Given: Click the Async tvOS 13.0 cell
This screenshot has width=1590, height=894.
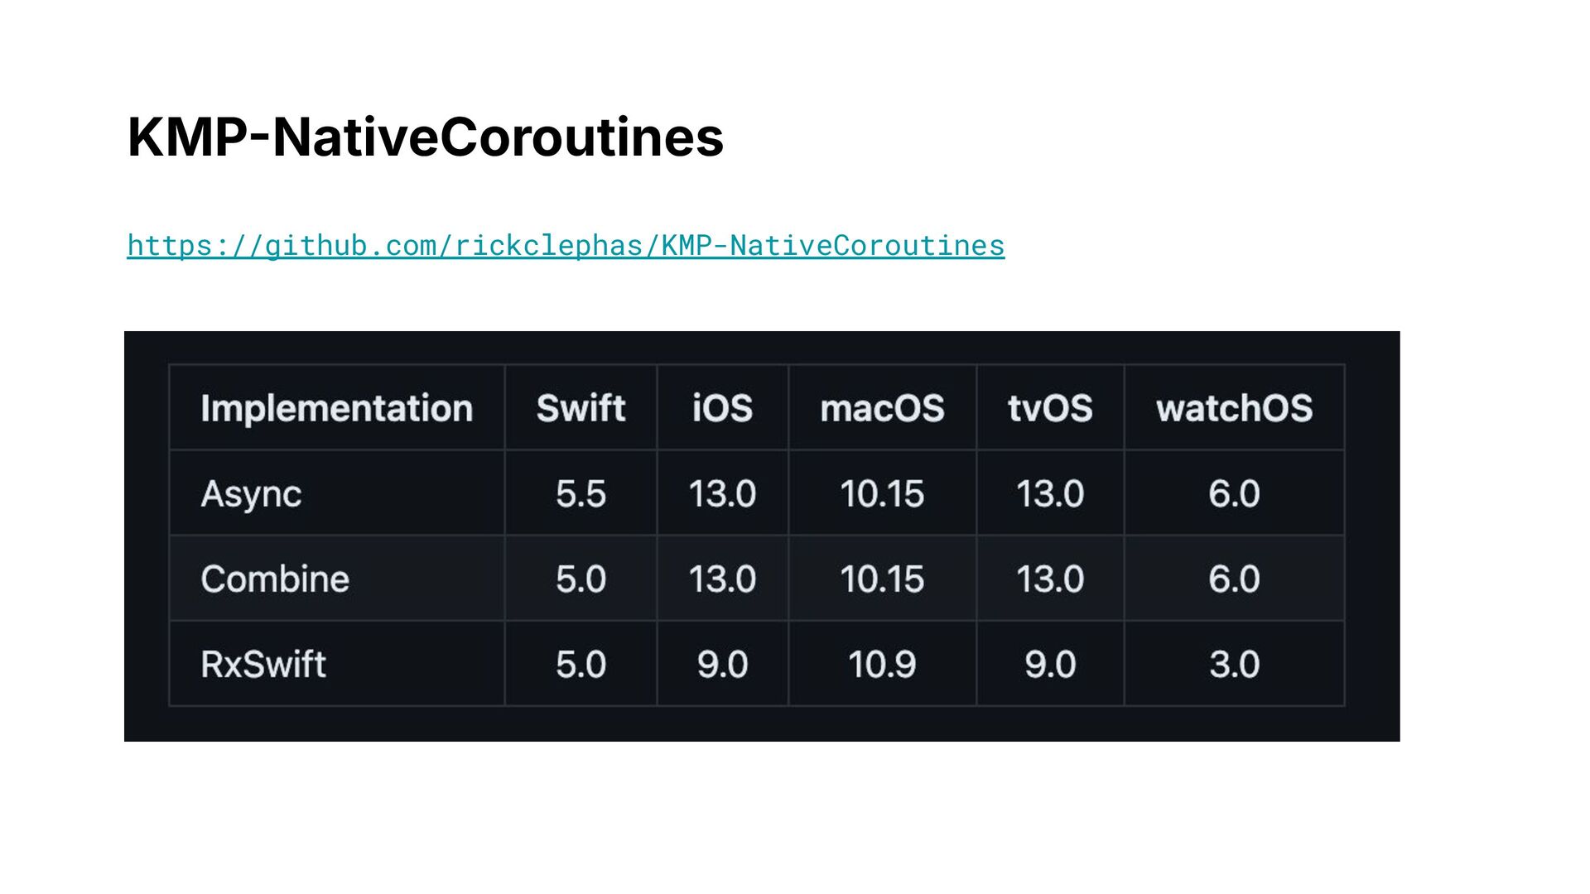Looking at the screenshot, I should point(1050,493).
